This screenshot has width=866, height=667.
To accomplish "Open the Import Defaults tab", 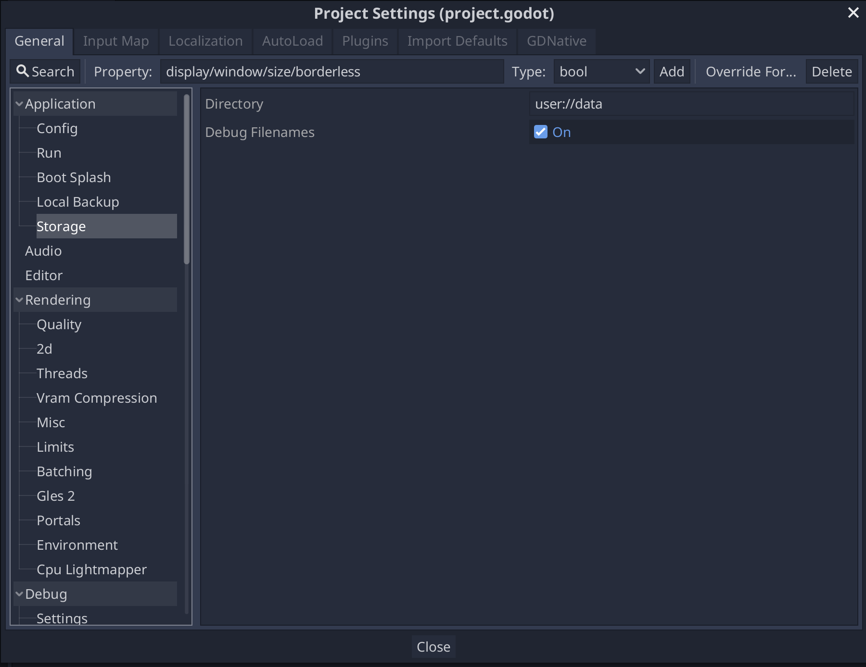I will point(458,41).
